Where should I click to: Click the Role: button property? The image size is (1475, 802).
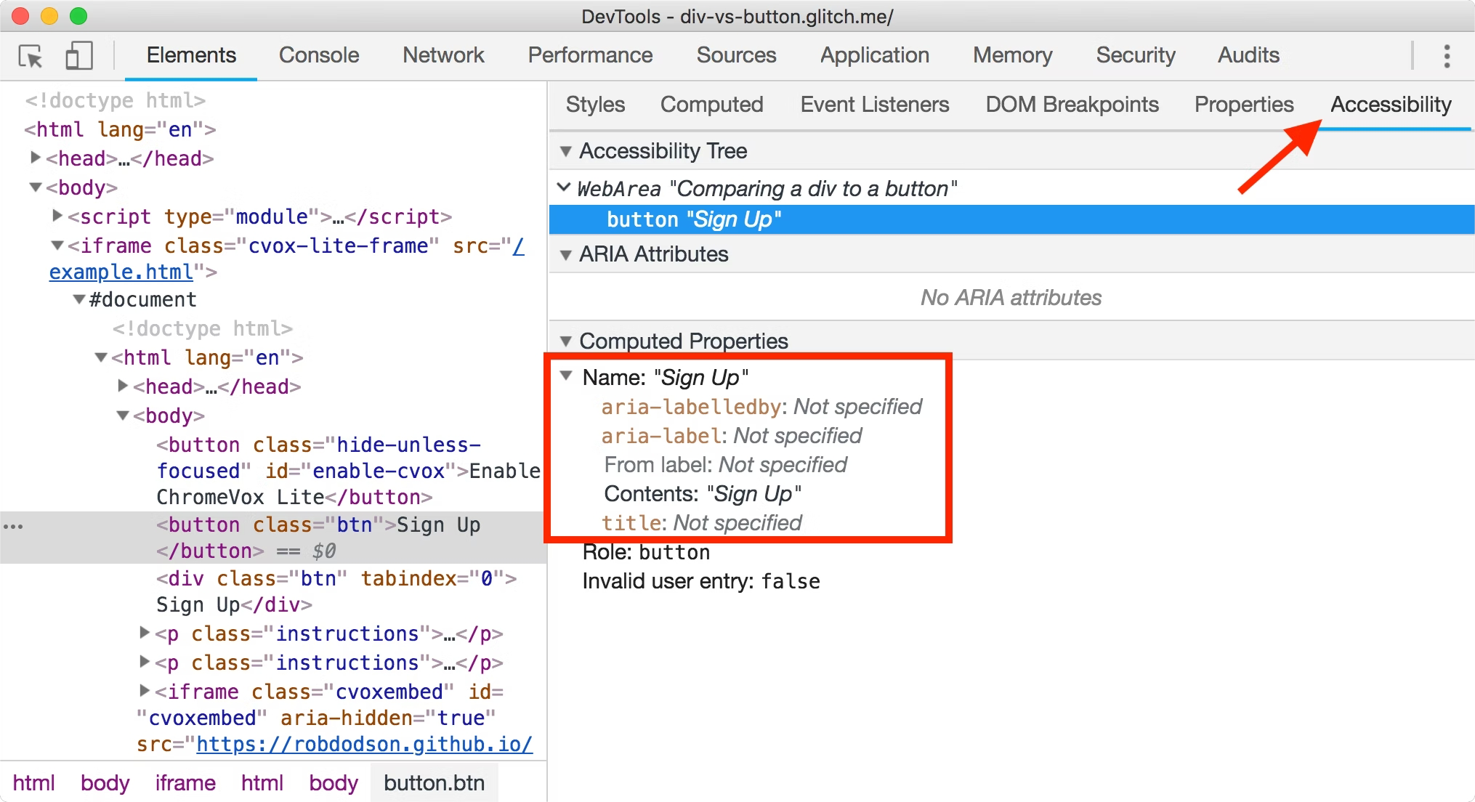(646, 552)
